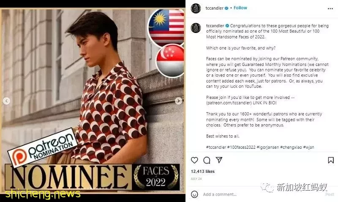Open comments via speech bubble icon
Image resolution: width=338 pixels, height=202 pixels.
pos(207,160)
